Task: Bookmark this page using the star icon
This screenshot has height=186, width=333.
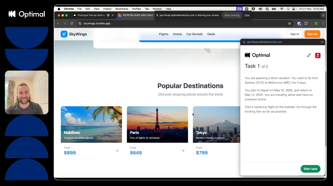Action: point(289,23)
